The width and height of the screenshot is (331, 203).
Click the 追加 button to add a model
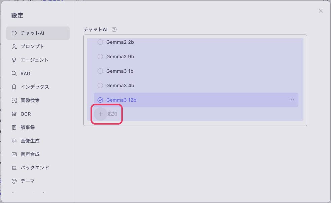click(x=106, y=114)
